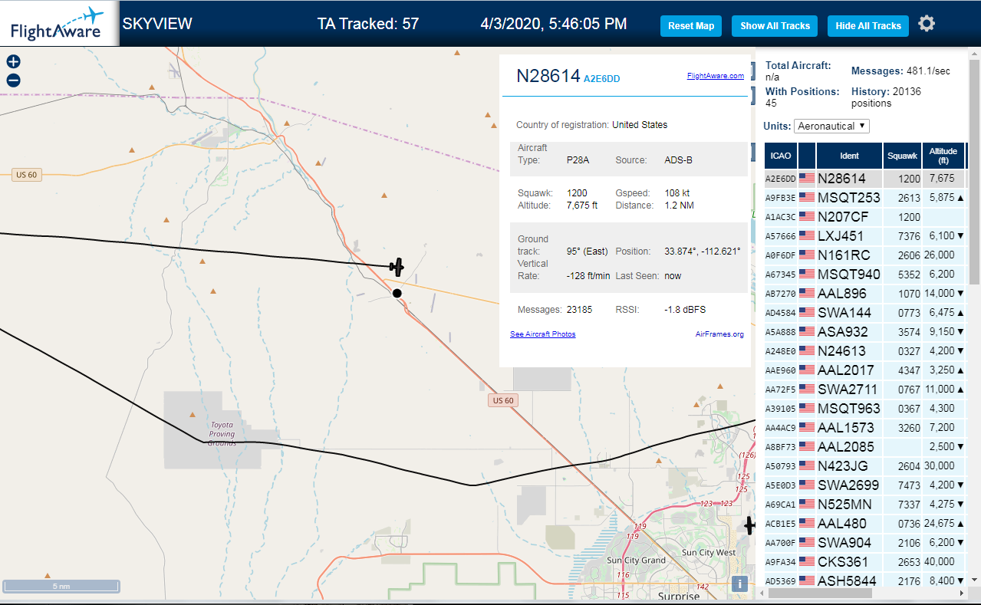
Task: Select the LXJ451 aircraft row
Action: 864,236
